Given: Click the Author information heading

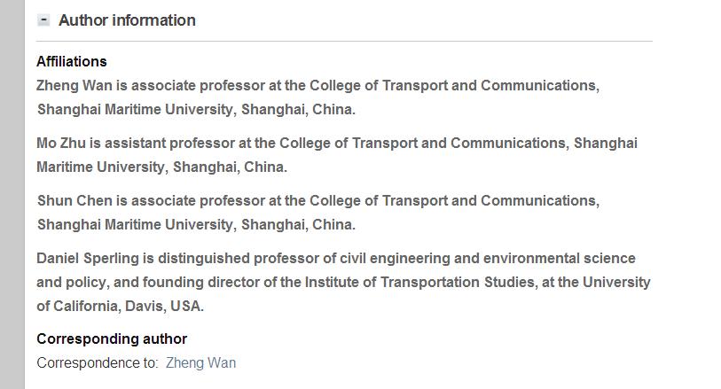Looking at the screenshot, I should click(x=127, y=20).
